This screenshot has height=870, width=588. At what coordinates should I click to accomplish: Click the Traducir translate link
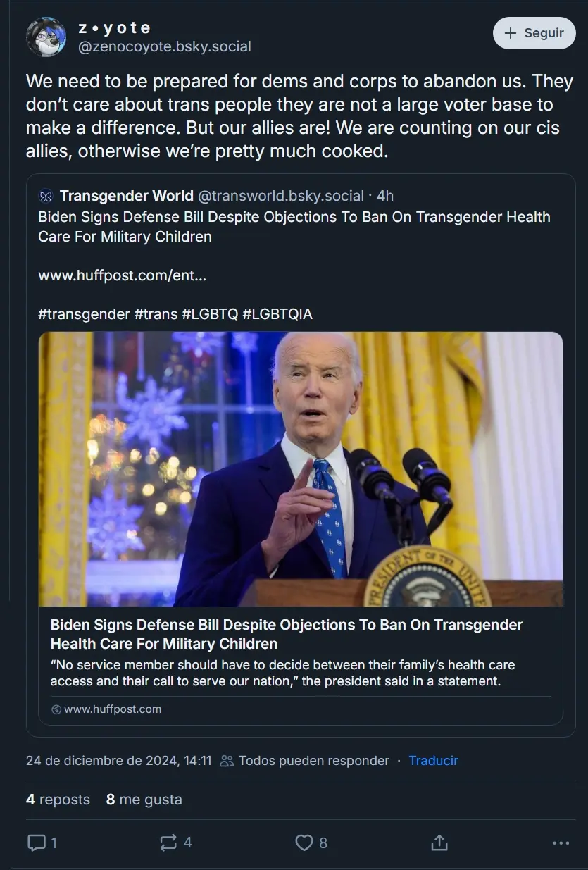pos(433,761)
